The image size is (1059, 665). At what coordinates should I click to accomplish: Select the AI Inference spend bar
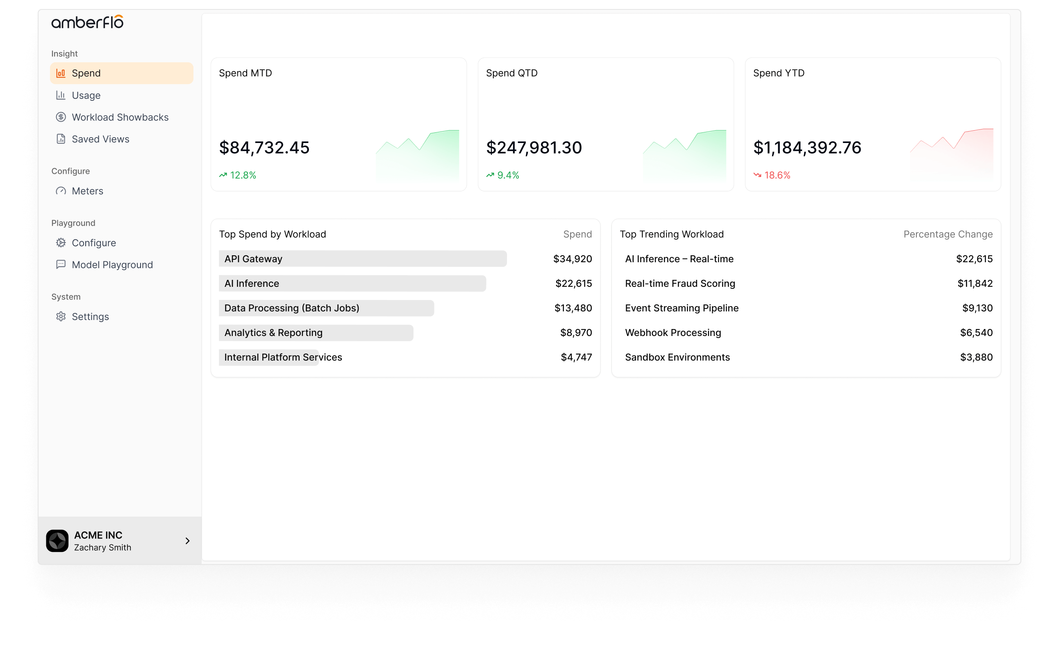(x=352, y=284)
